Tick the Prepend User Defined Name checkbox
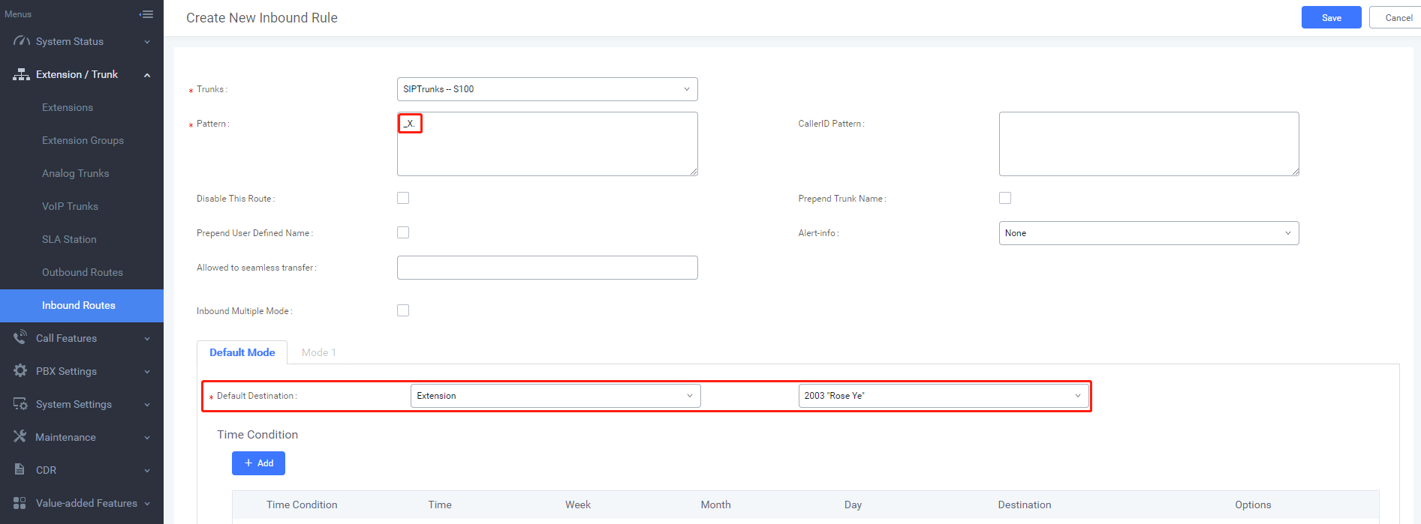 click(x=403, y=232)
